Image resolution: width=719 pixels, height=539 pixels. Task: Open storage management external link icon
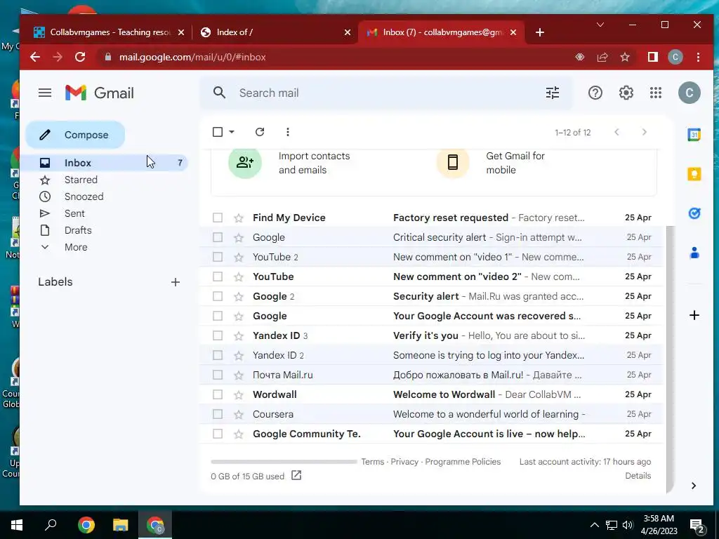pos(296,476)
